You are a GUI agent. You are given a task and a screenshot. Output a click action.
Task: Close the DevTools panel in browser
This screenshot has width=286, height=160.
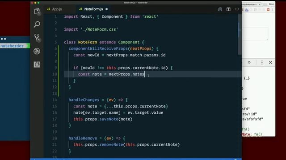click(270, 62)
